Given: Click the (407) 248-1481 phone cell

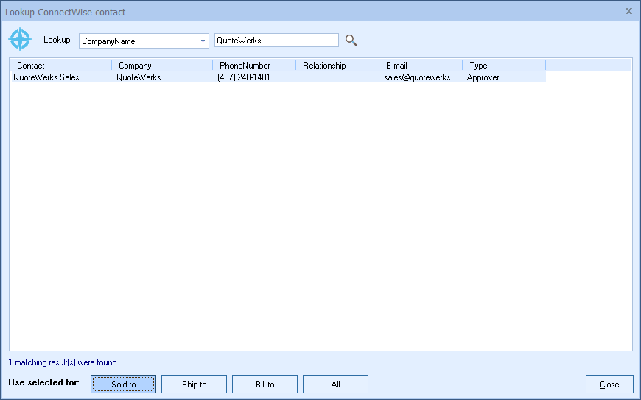Looking at the screenshot, I should click(x=244, y=77).
